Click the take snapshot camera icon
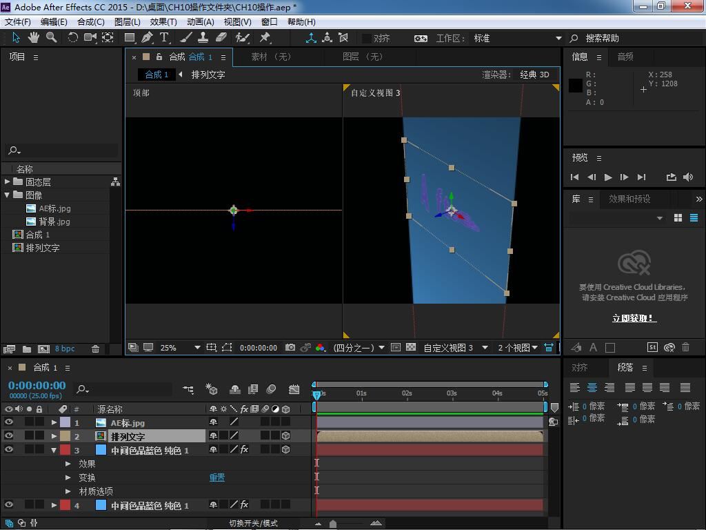 point(290,348)
